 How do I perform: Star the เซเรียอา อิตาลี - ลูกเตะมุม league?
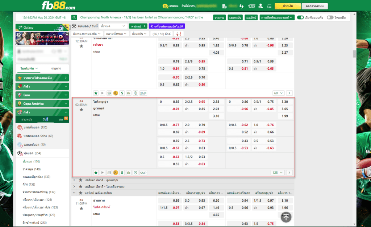(80, 180)
